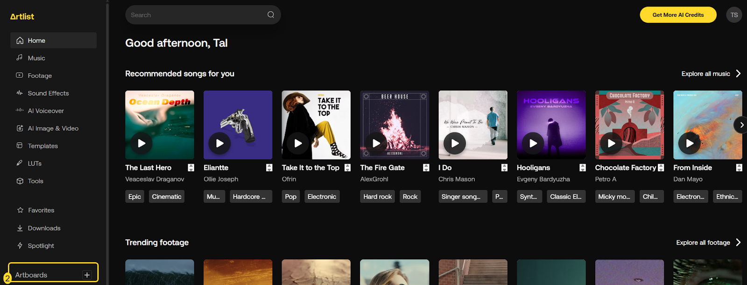Click the save icon beside I Do

[x=504, y=168]
